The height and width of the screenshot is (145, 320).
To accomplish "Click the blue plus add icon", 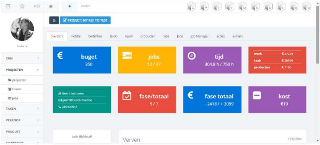I will point(69,6).
